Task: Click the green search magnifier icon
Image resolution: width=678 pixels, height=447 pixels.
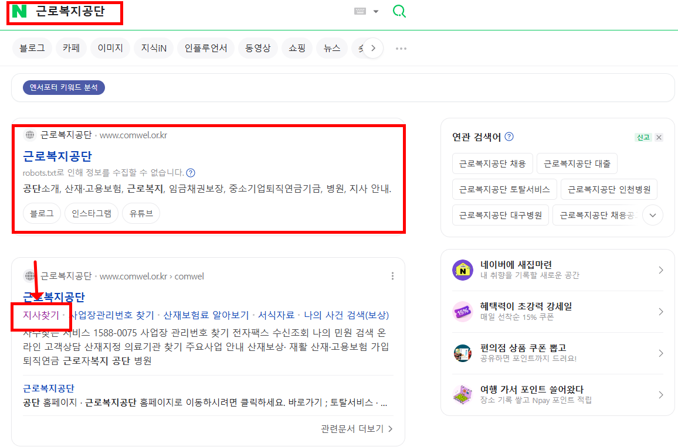Action: pos(399,11)
